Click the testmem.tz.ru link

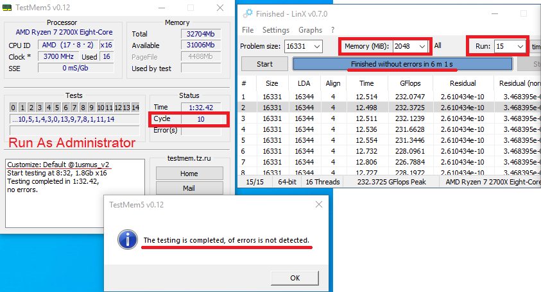pyautogui.click(x=189, y=158)
